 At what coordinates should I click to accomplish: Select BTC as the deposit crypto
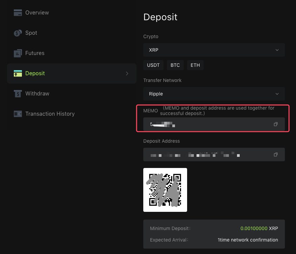click(x=175, y=65)
